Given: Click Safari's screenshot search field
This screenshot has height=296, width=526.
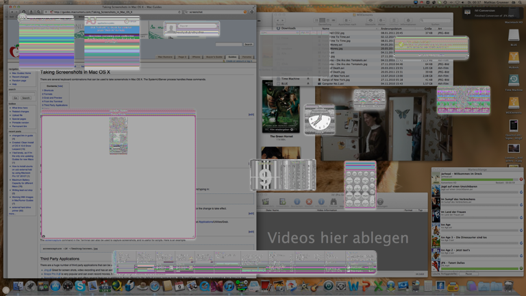Looking at the screenshot, I should pos(215,12).
